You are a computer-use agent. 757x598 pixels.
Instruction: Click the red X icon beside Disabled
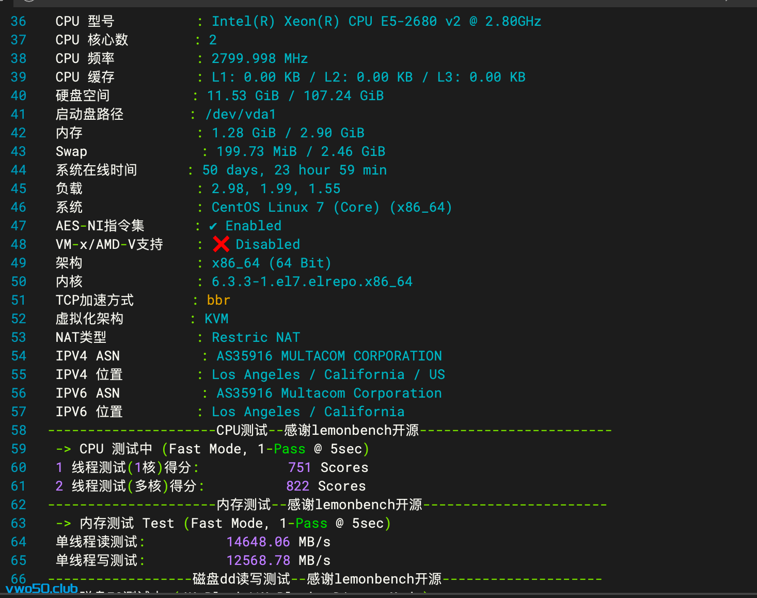(x=221, y=244)
